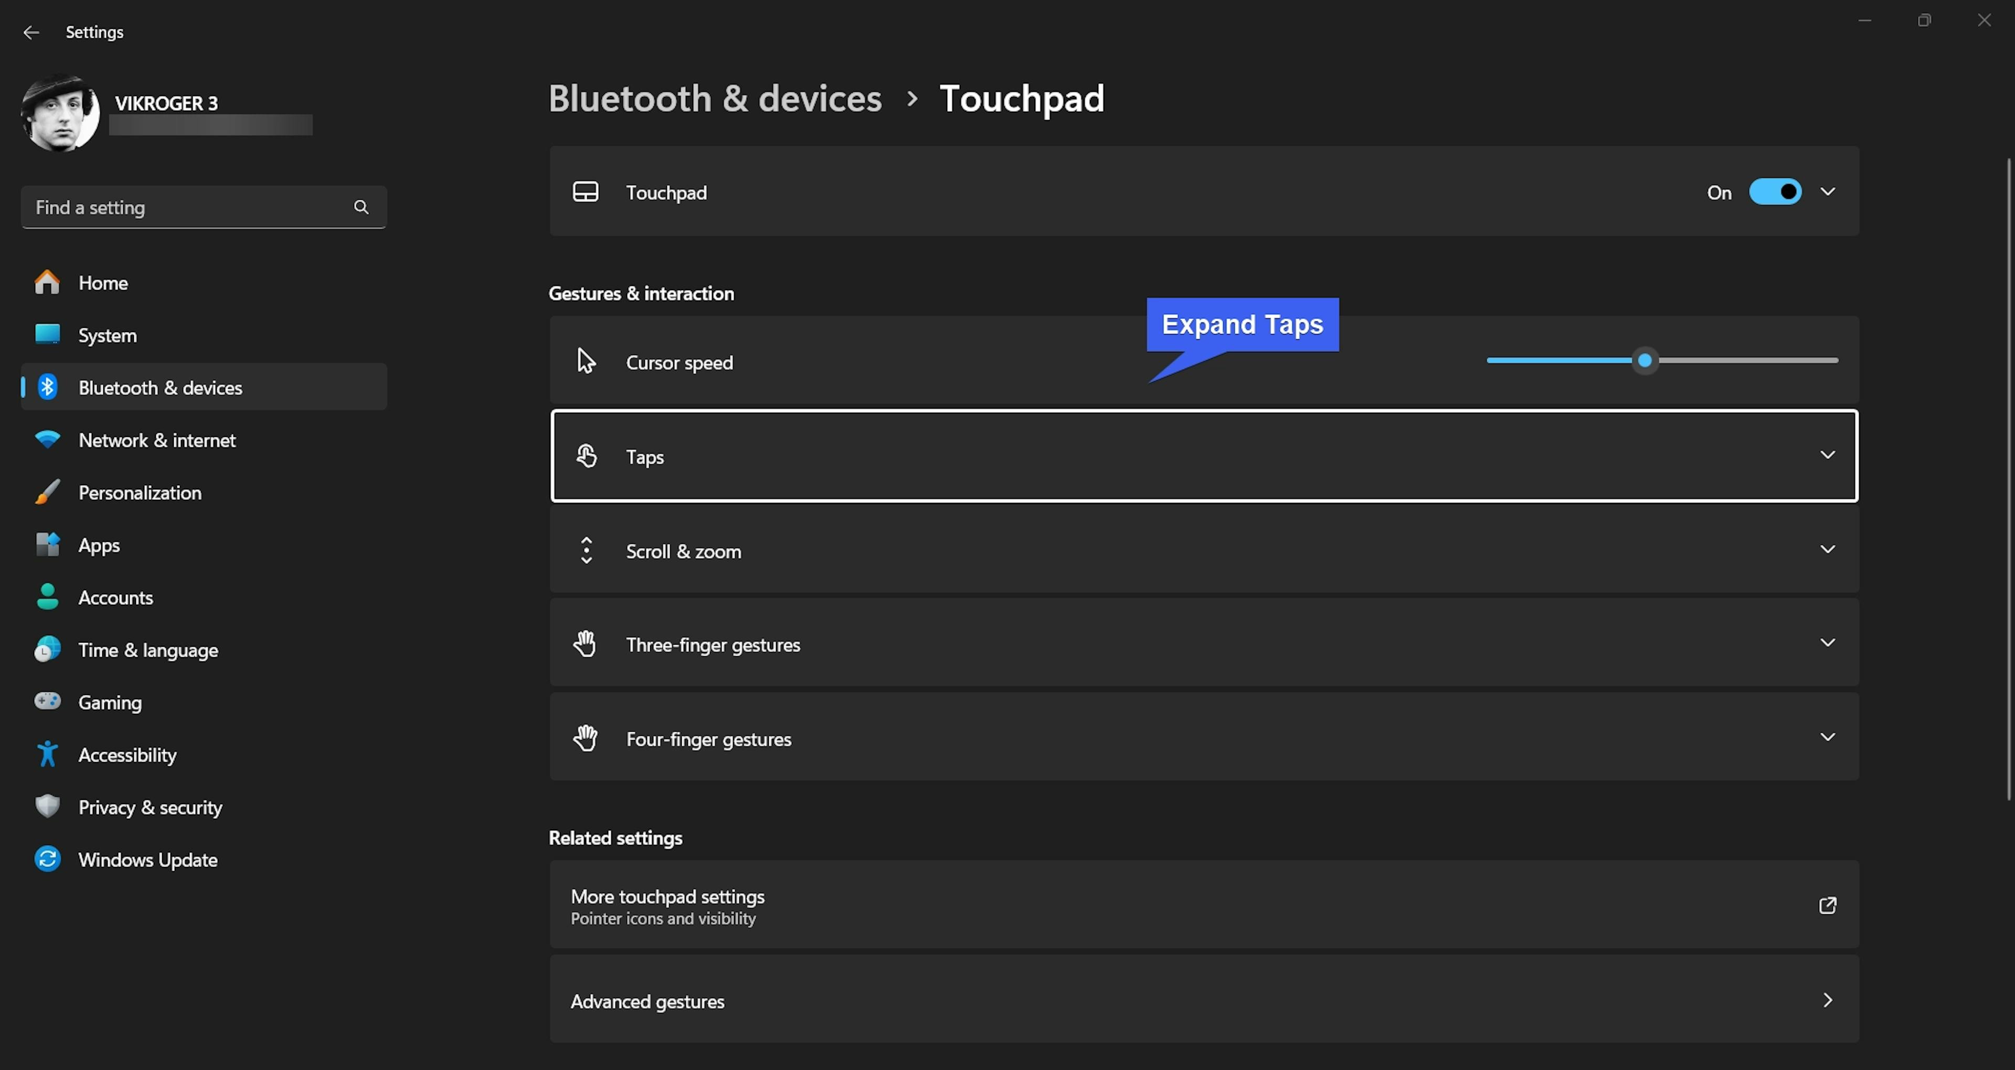This screenshot has height=1070, width=2015.
Task: Click the Windows Update sync icon
Action: point(47,859)
